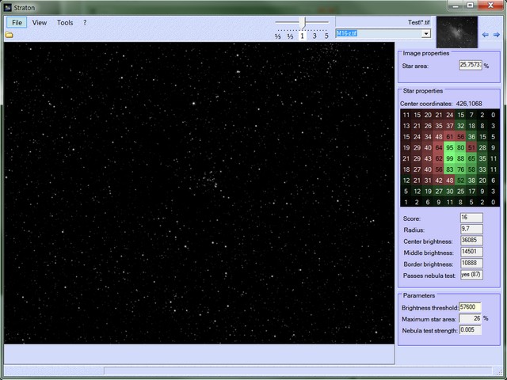Click the Center brightness value field
This screenshot has width=507, height=380.
click(471, 241)
